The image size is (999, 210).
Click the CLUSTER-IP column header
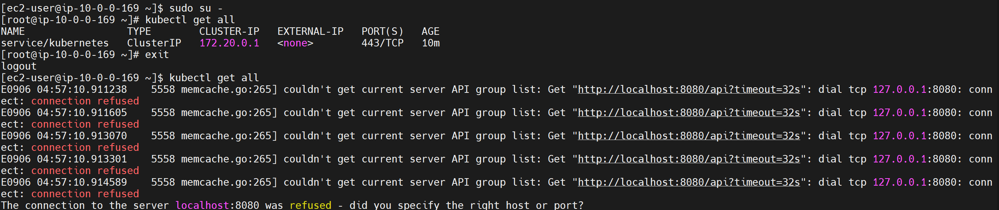(229, 31)
